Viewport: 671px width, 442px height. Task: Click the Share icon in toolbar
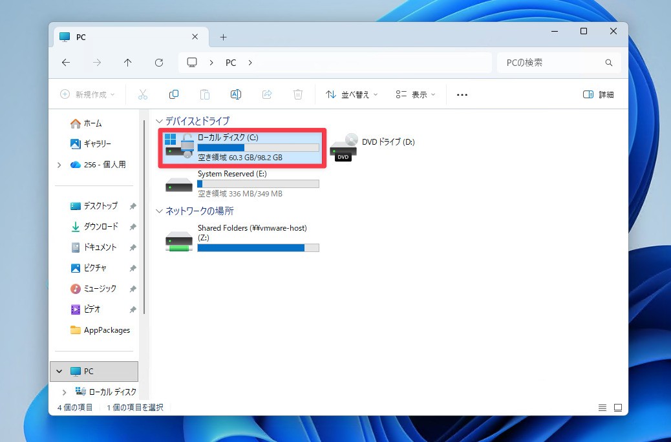click(267, 94)
